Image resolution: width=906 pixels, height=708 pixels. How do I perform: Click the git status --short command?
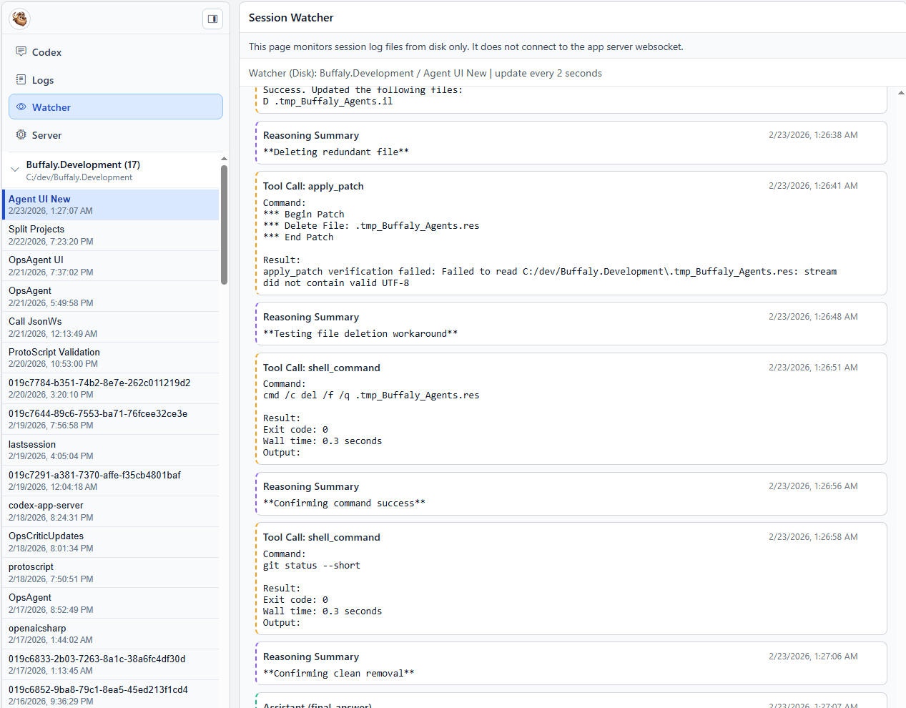(312, 565)
